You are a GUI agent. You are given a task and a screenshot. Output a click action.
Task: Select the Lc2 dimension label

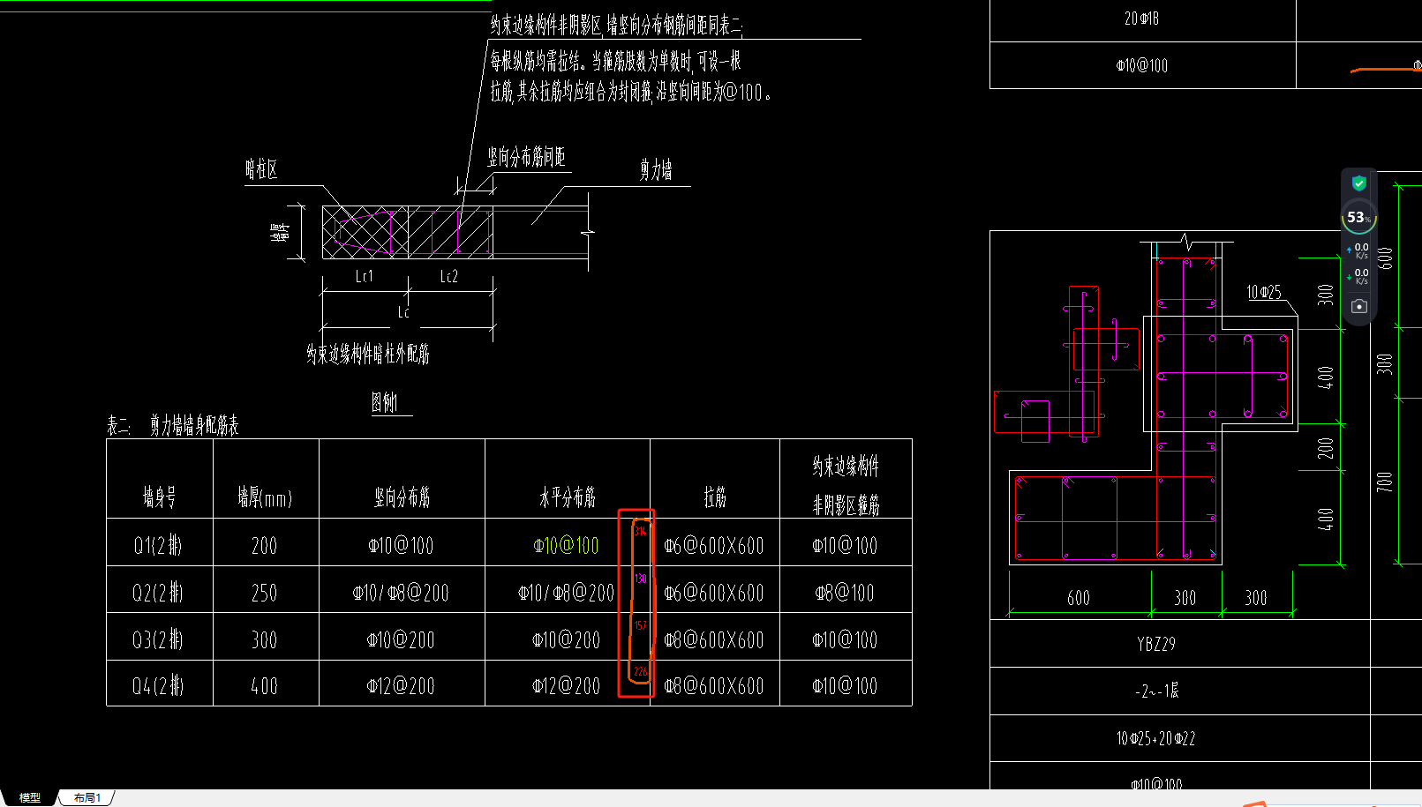[449, 276]
